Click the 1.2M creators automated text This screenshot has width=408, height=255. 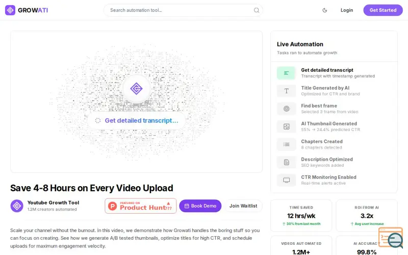[52, 209]
